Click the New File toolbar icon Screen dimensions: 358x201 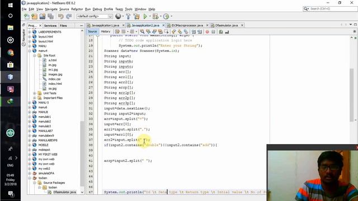27,16
